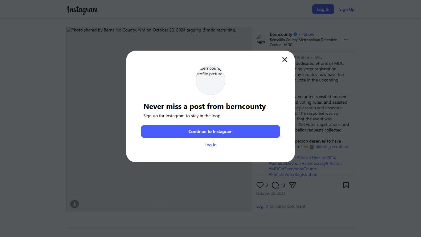
Task: Open the @mdc_recruiting mention
Action: pyautogui.click(x=332, y=147)
